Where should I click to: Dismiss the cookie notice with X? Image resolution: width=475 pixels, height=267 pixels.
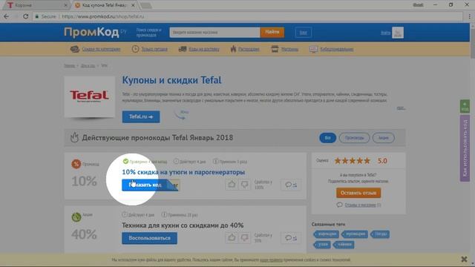(x=464, y=259)
